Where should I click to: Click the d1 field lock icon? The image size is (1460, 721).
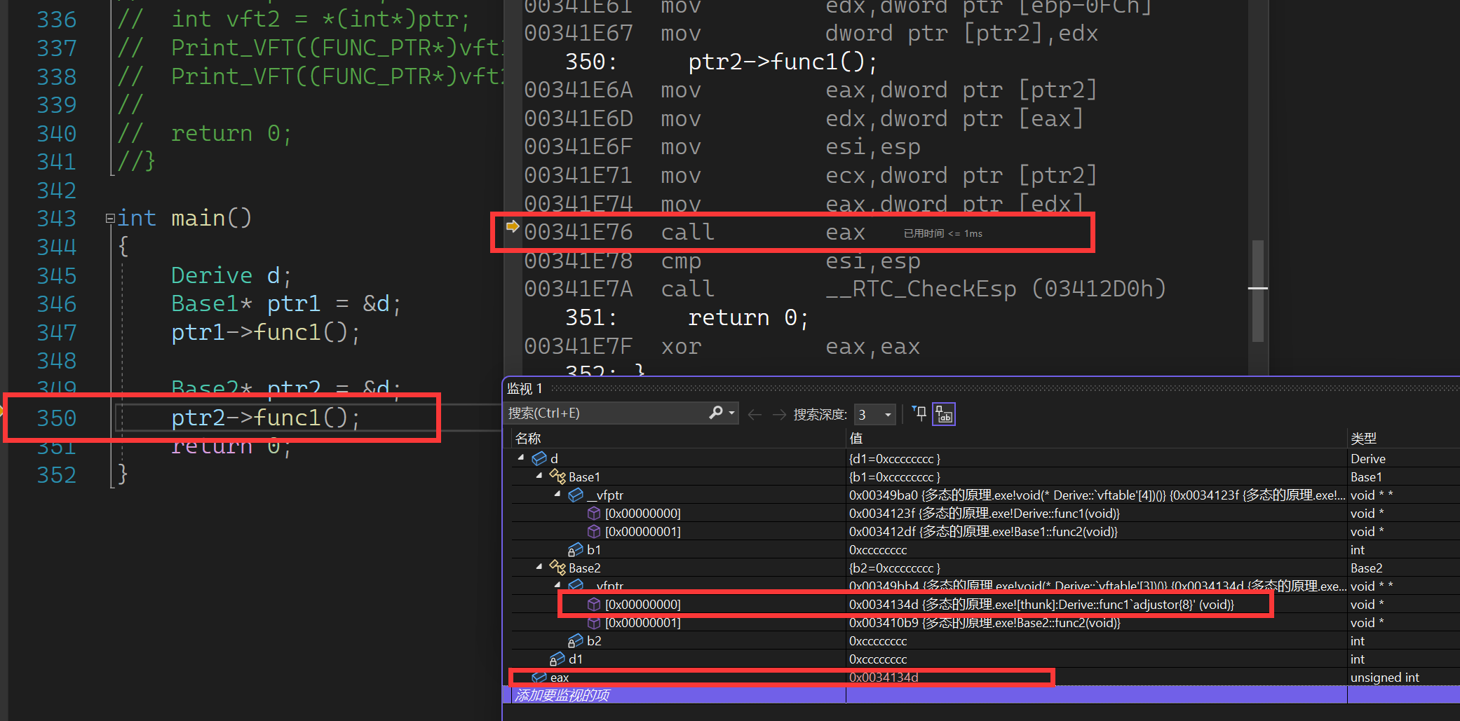557,659
